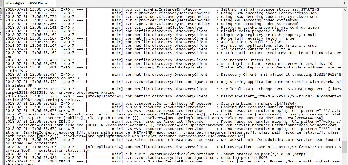Close the root@a95f4966f31e tab
This screenshot has height=165, width=348.
point(52,3)
